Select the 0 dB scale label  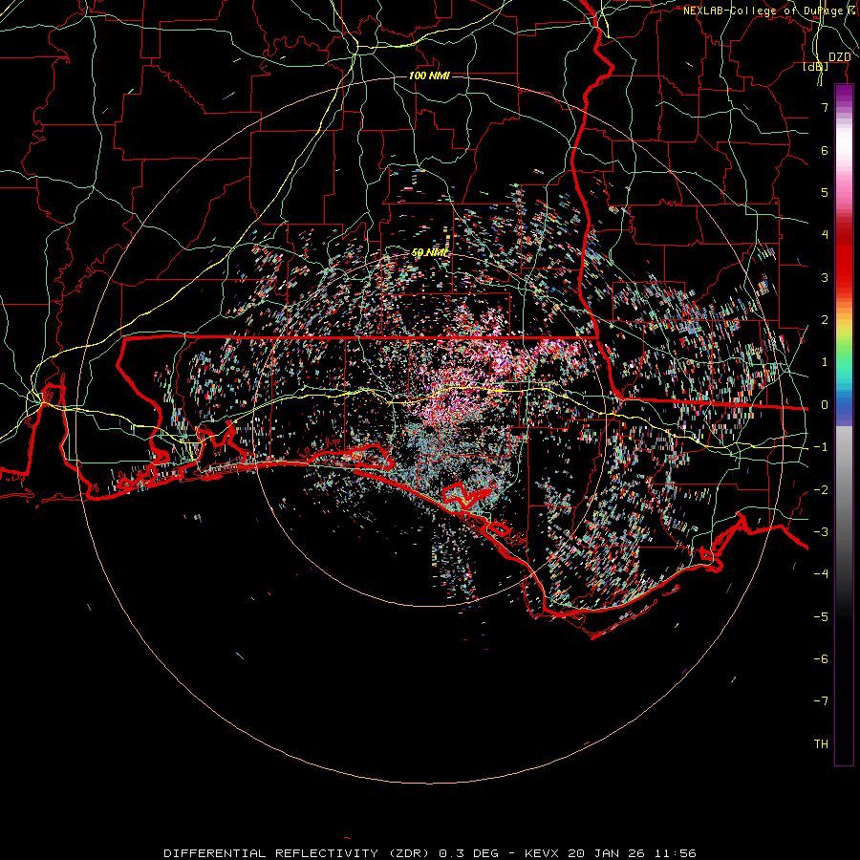[x=825, y=405]
